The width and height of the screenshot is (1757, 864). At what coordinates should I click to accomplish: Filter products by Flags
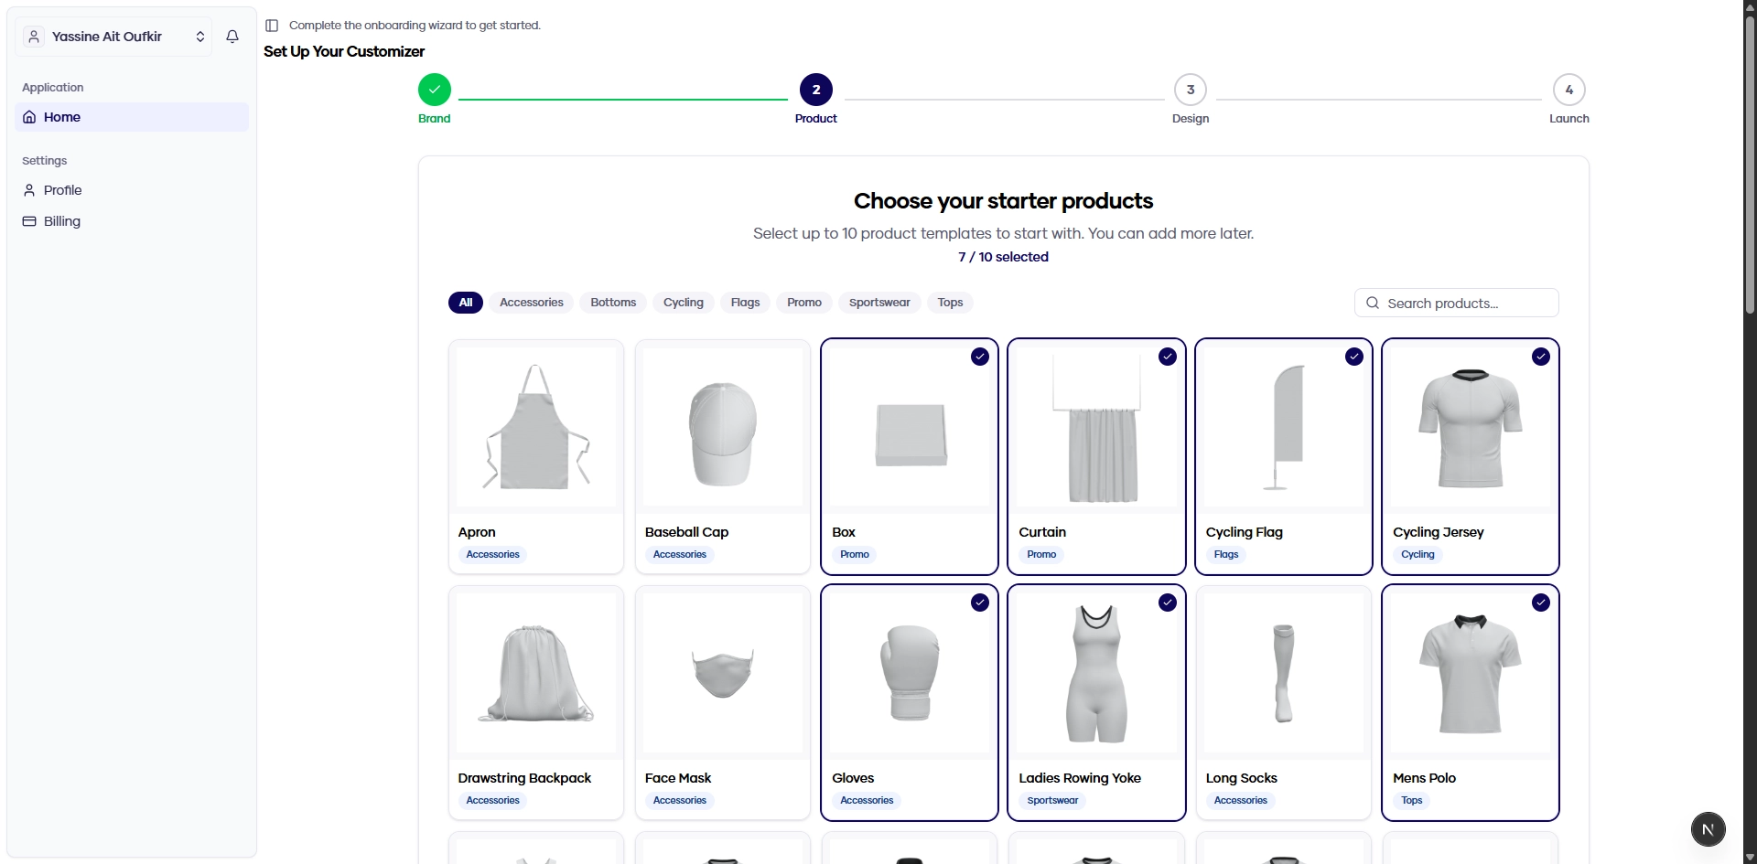click(746, 303)
